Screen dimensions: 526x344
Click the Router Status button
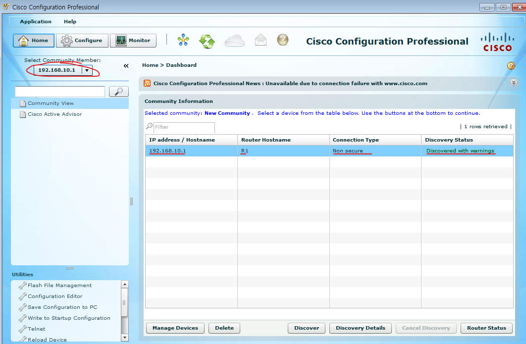pyautogui.click(x=486, y=328)
